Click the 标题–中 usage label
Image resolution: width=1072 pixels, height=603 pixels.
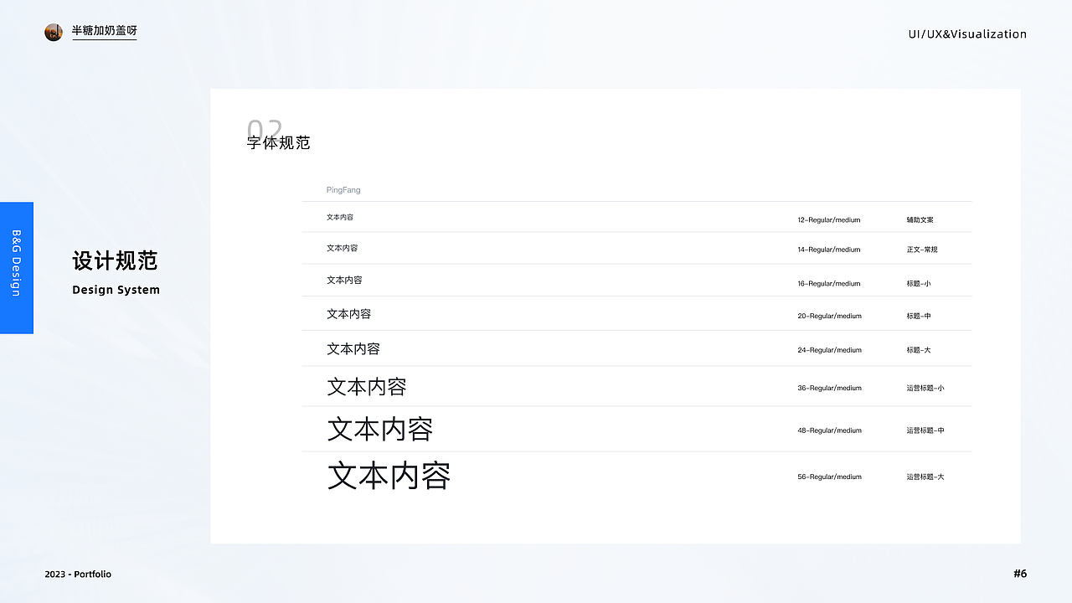(x=919, y=317)
